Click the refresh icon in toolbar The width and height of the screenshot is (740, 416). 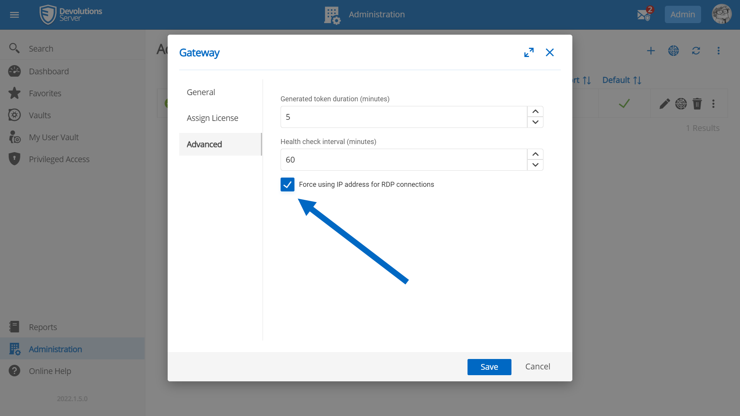696,51
